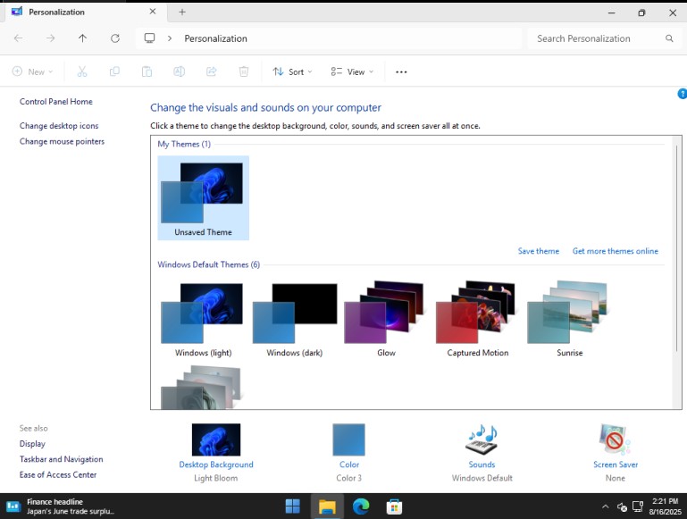The height and width of the screenshot is (519, 687).
Task: Click the Personalization breadcrumb in address bar
Action: point(215,38)
